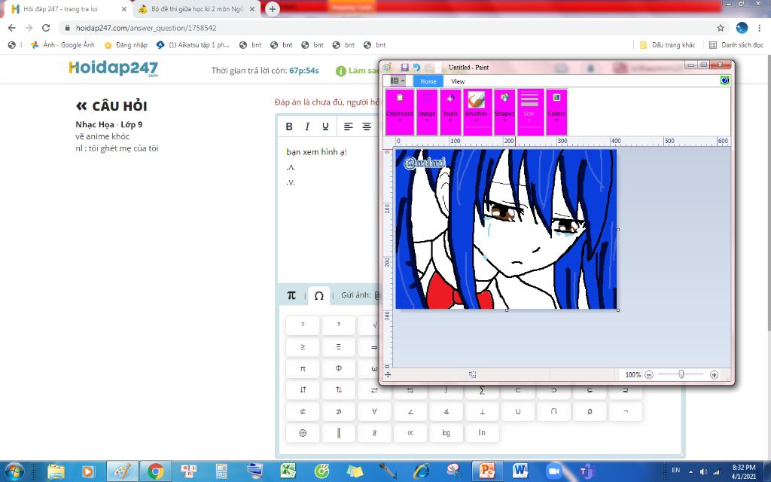771x482 pixels.
Task: Close the Hỏi đáp 247 tab
Action: tap(124, 9)
